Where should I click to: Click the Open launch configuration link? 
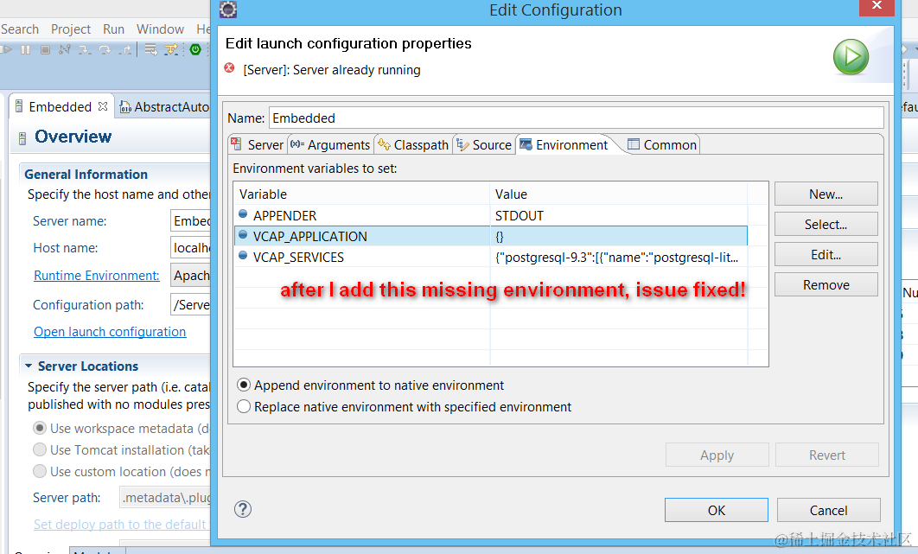110,332
